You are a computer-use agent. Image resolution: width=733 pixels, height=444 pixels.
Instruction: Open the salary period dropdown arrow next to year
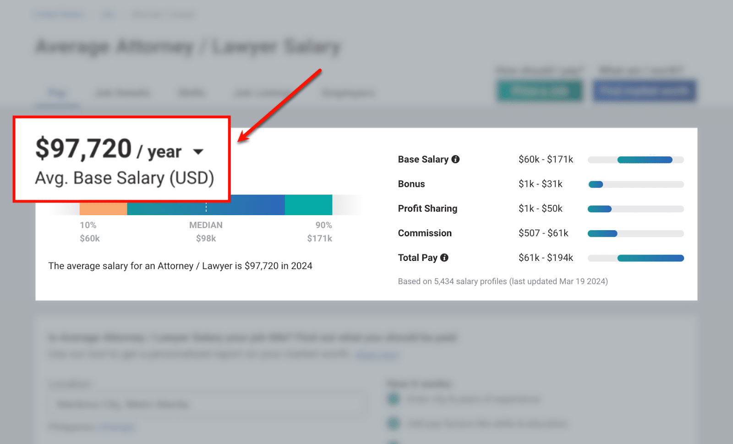click(x=198, y=152)
